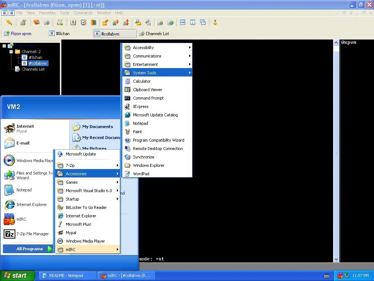The image size is (374, 281).
Task: Open the Colors icon with colored books
Action: click(x=93, y=22)
